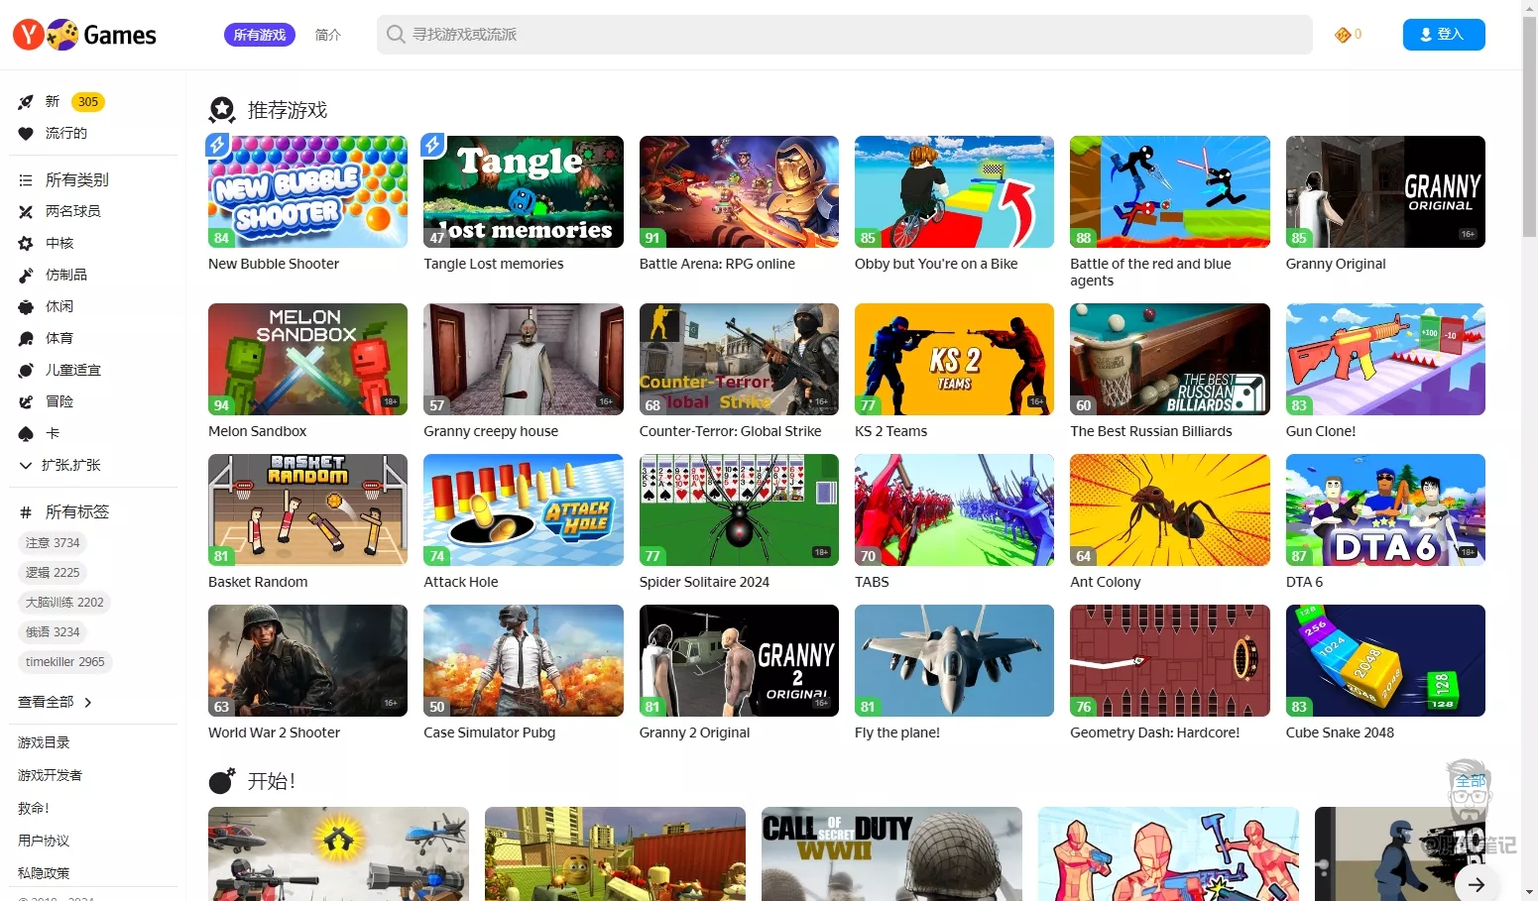1538x901 pixels.
Task: Open the Basket Random thumbnail
Action: (307, 509)
